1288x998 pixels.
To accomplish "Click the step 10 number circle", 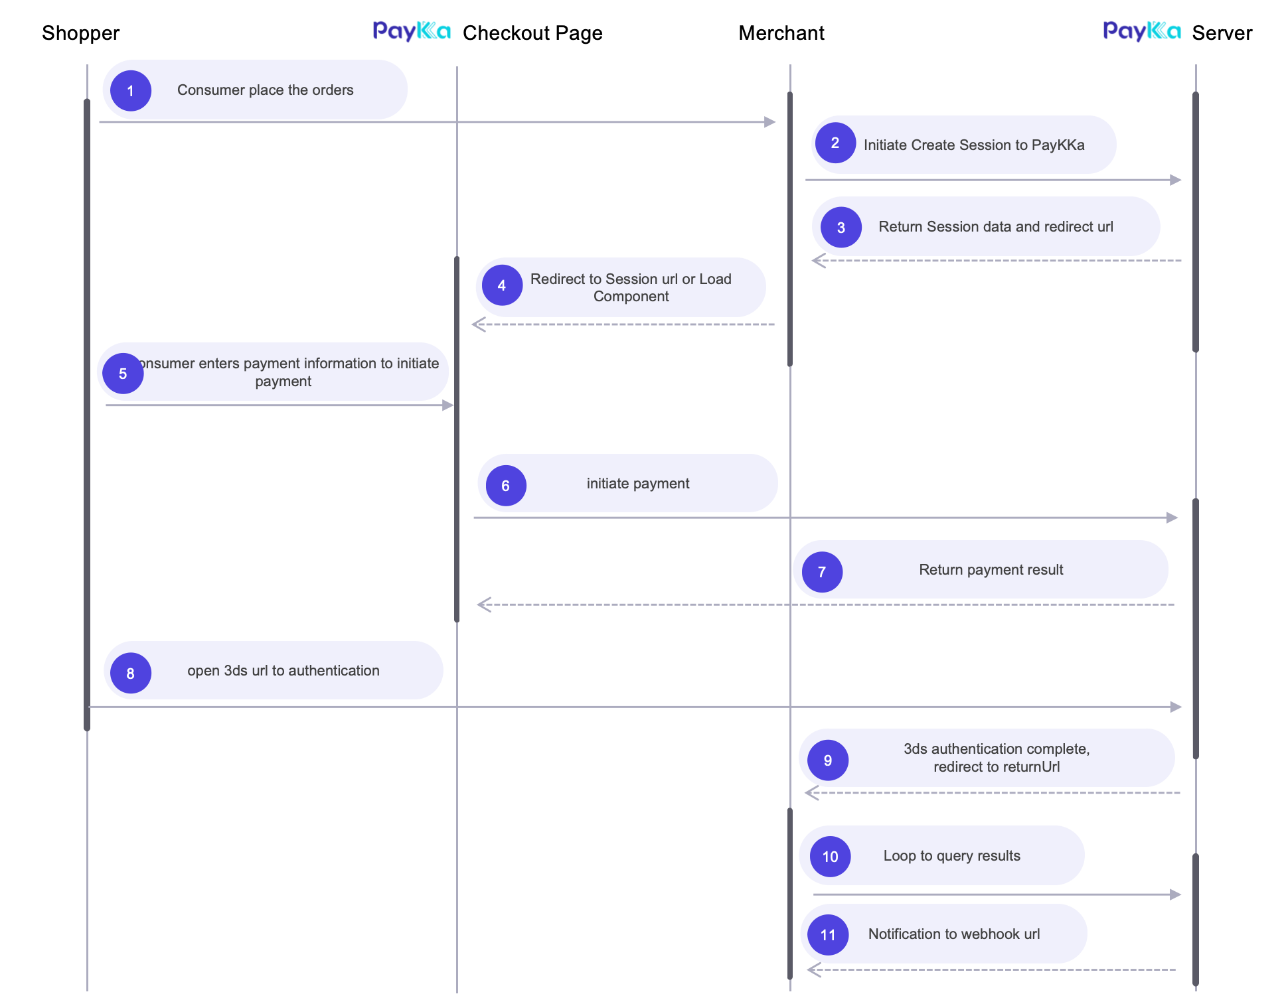I will click(x=830, y=857).
